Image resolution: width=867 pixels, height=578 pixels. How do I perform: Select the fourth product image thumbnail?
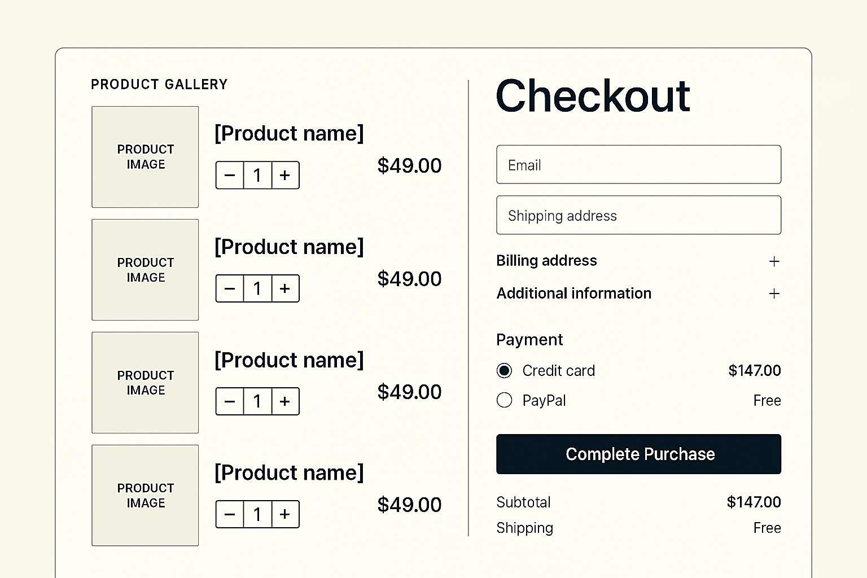tap(145, 495)
